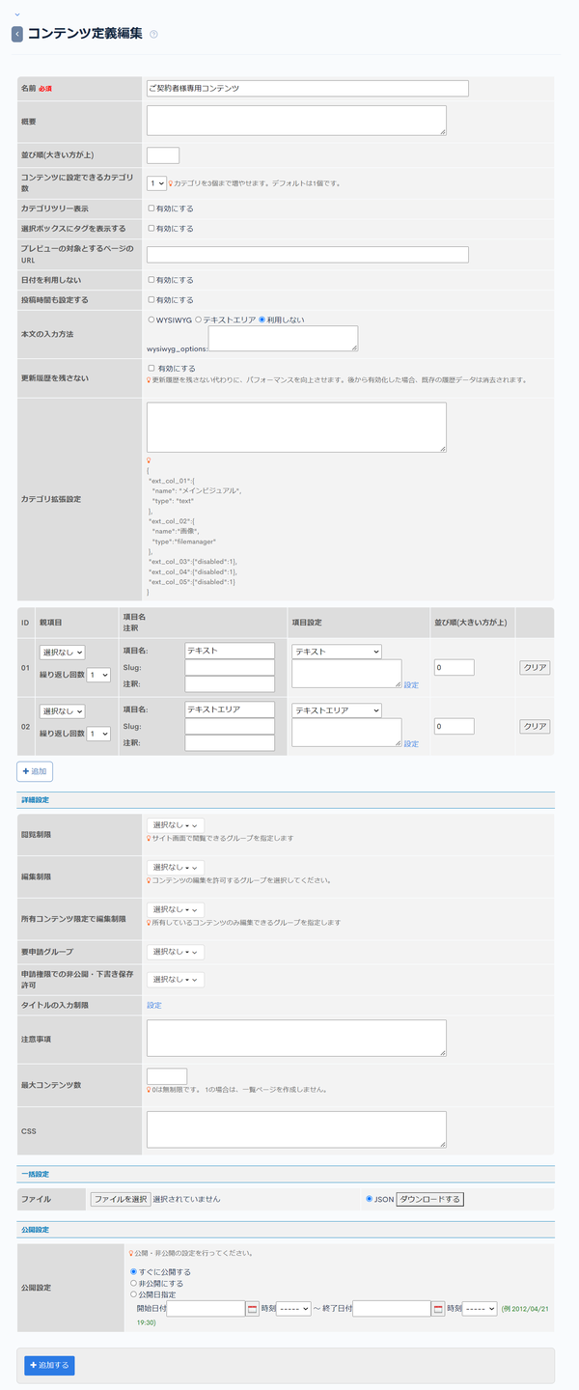This screenshot has width=579, height=1390.
Task: Click row 01 設定 link
Action: coord(411,684)
